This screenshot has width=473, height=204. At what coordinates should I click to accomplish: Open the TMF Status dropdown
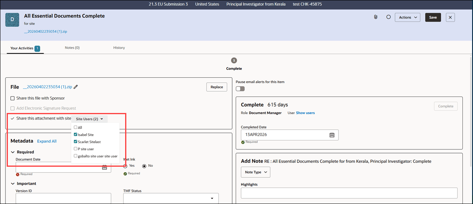click(x=171, y=199)
